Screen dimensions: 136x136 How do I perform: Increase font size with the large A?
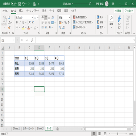pyautogui.click(x=29, y=22)
